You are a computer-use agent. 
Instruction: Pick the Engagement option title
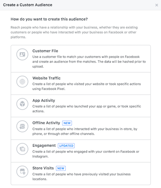click(44, 145)
